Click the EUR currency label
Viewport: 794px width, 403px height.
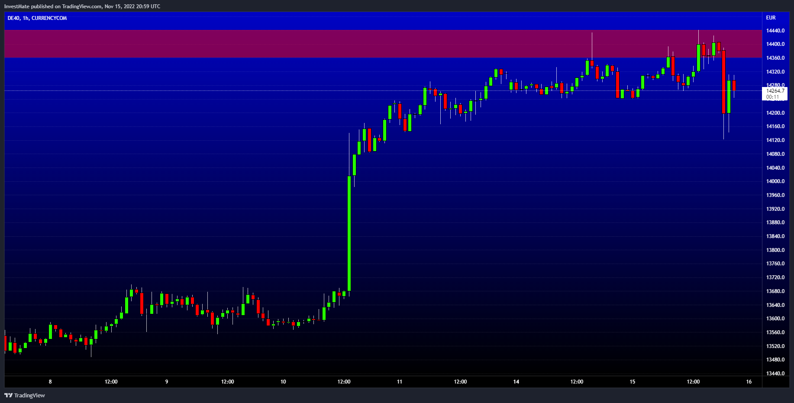tap(771, 18)
